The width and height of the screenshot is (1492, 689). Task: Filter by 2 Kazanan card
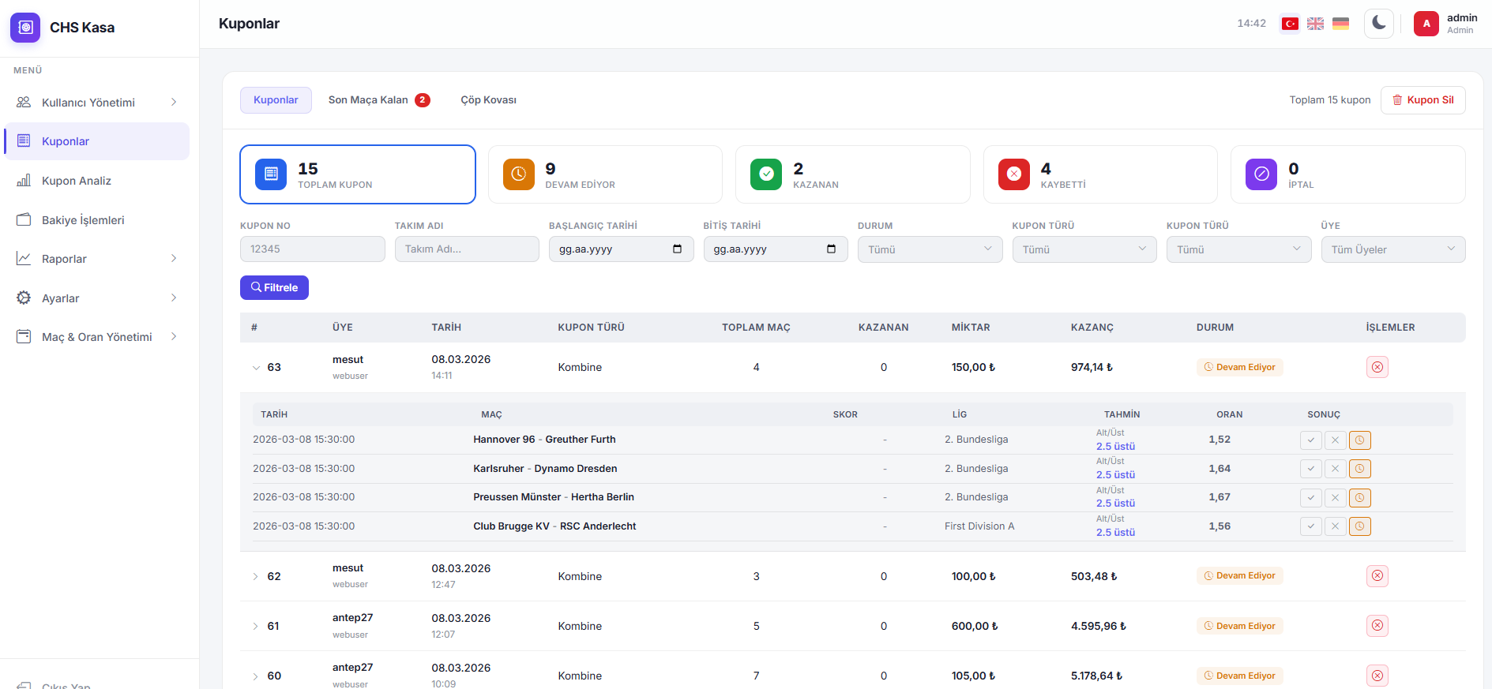pyautogui.click(x=853, y=174)
